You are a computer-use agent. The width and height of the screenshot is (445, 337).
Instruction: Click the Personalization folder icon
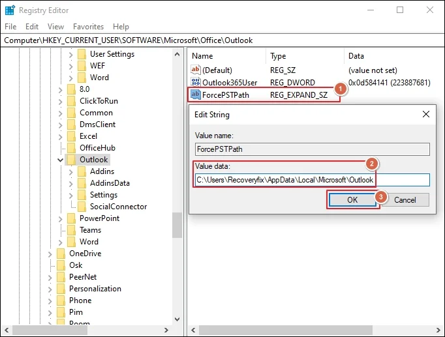(61, 289)
